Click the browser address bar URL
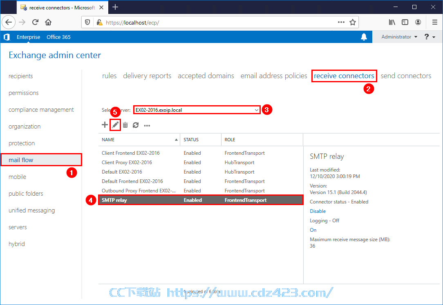This screenshot has height=305, width=443. (132, 23)
